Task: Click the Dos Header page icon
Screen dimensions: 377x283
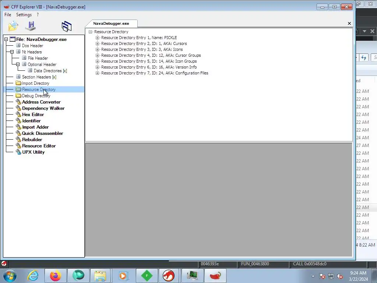Action: [18, 45]
